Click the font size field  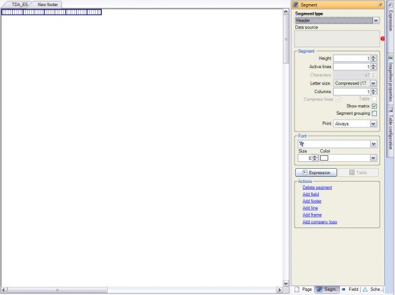coord(305,158)
